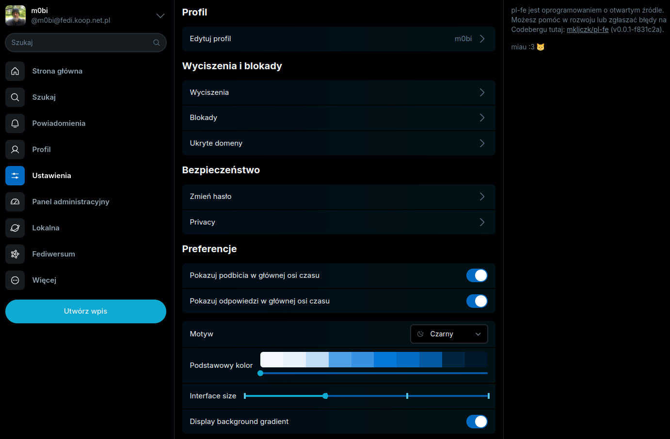Image resolution: width=670 pixels, height=439 pixels.
Task: Click the Więcej three-dots icon
Action: tap(15, 280)
